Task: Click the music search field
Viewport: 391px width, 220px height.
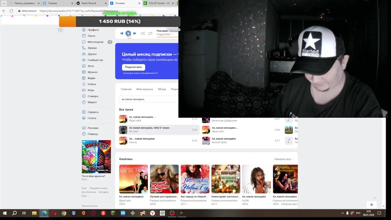Action: [x=148, y=99]
